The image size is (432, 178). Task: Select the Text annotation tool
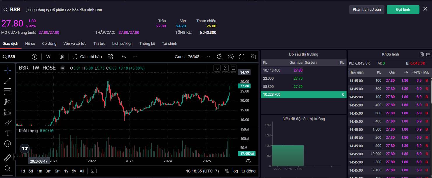pos(8,133)
